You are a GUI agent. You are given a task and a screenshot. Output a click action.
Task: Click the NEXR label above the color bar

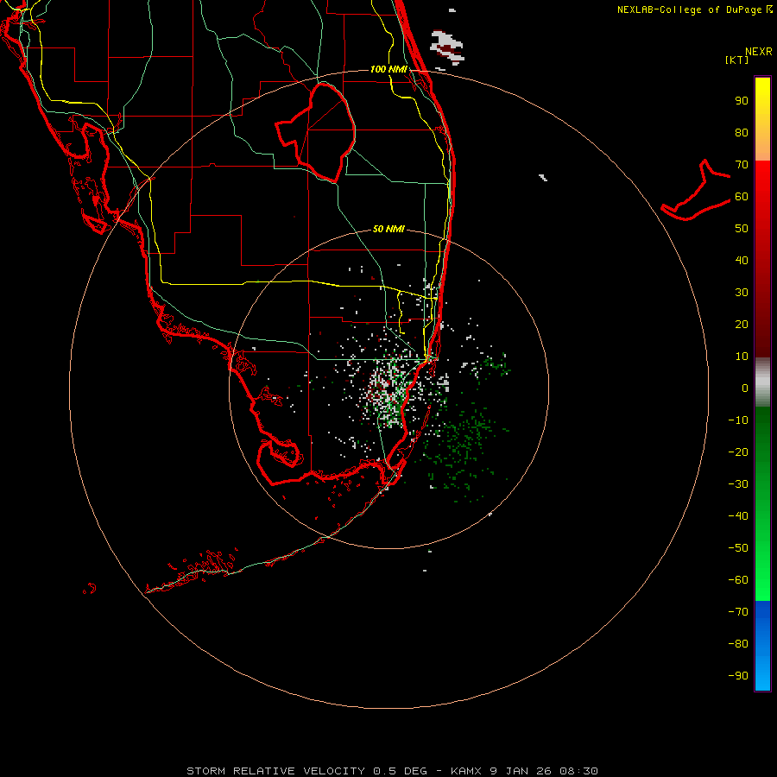759,52
